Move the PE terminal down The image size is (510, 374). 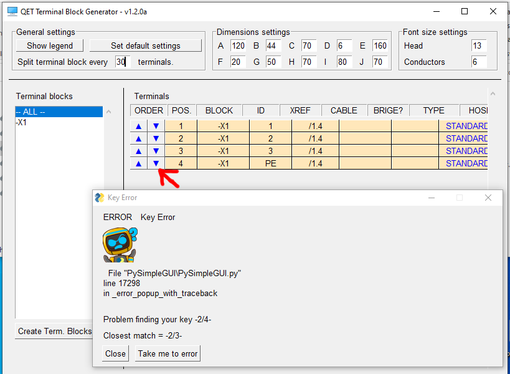pos(156,163)
